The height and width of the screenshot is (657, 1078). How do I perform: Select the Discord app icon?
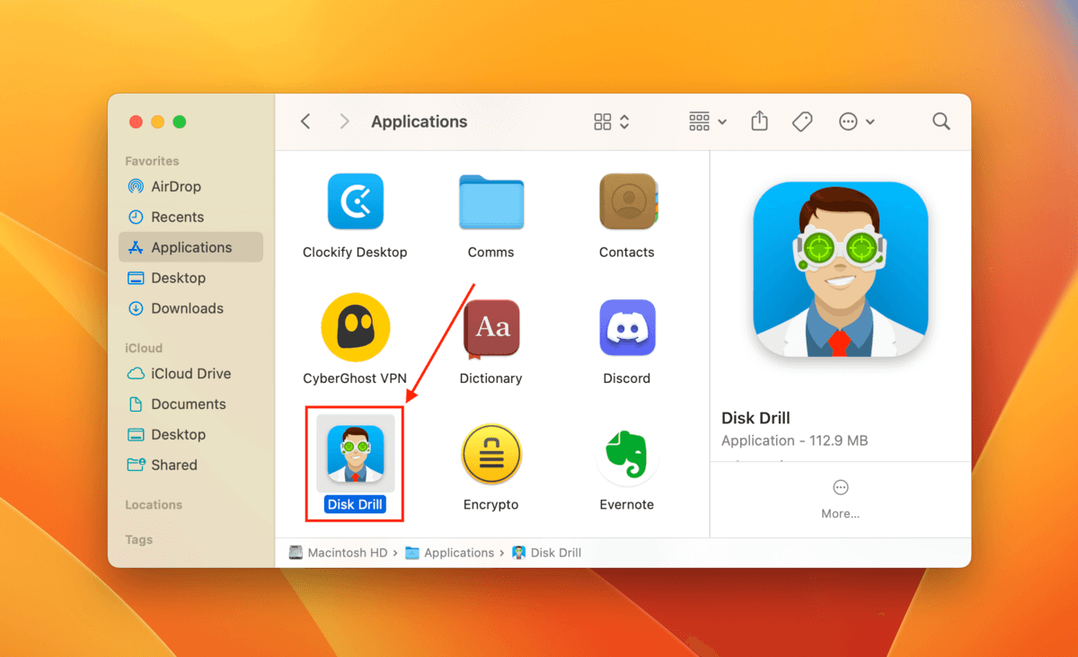click(x=627, y=328)
